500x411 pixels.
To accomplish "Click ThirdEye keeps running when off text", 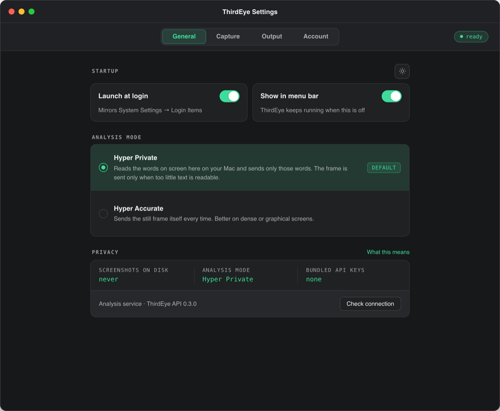I will click(x=312, y=110).
